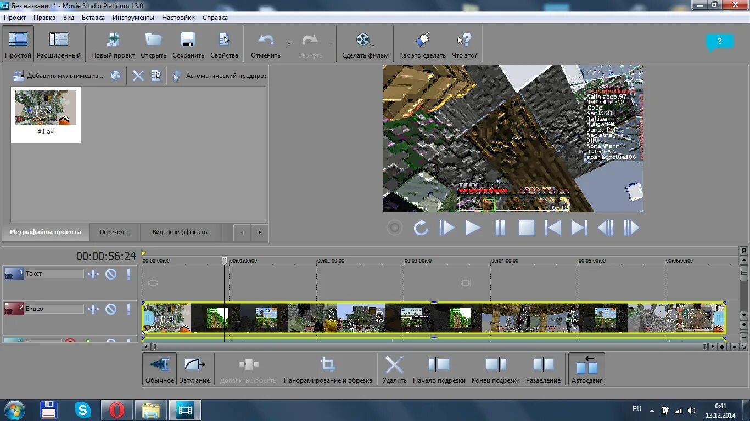
Task: Expand the Вернуть history dropdown arrow
Action: tap(331, 44)
